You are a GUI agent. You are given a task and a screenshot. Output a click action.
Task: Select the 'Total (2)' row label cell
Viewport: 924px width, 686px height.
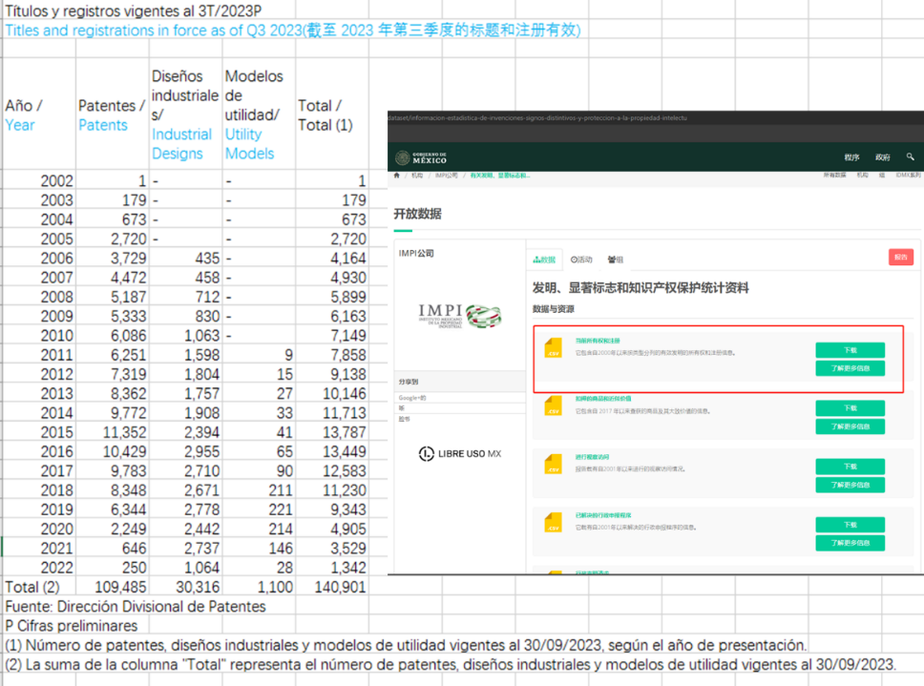39,587
